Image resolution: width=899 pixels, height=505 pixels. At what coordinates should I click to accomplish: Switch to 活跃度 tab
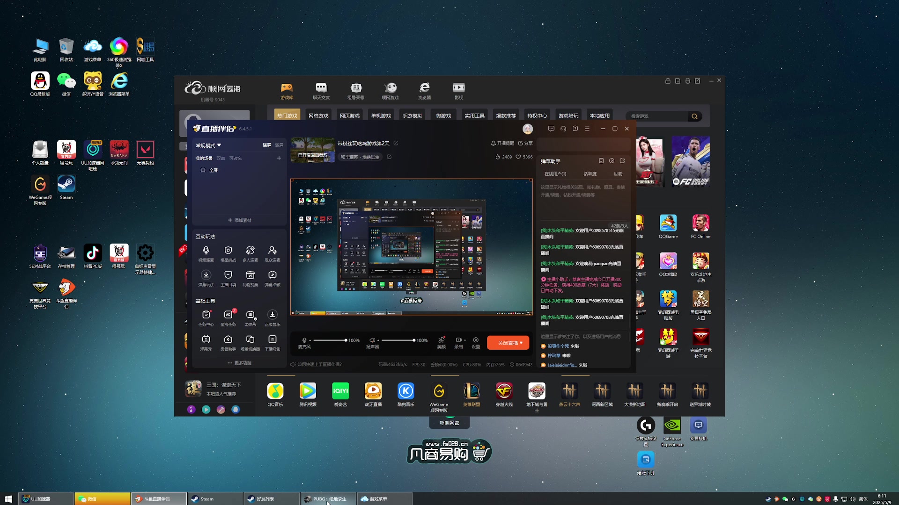(x=590, y=174)
